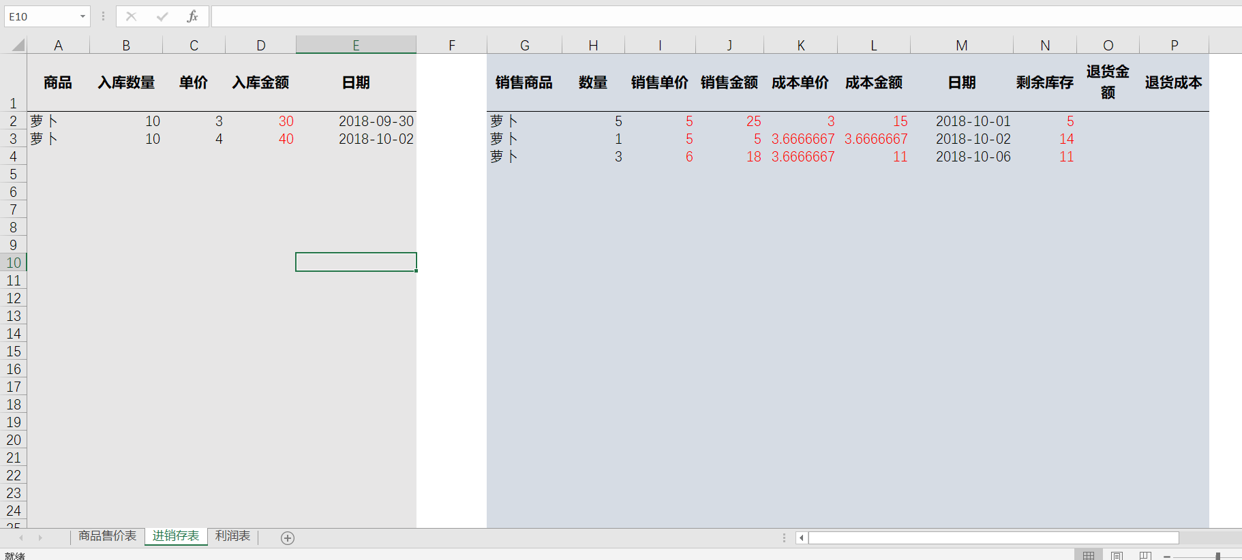This screenshot has height=560, width=1242.
Task: Select column C header
Action: (194, 45)
